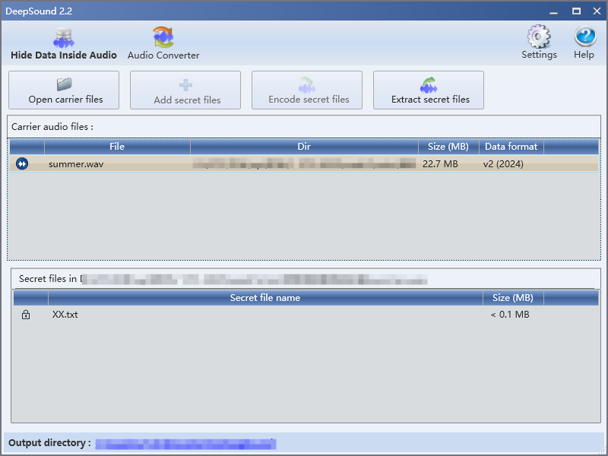This screenshot has width=608, height=456.
Task: Click the Encode secret files button
Action: (x=307, y=90)
